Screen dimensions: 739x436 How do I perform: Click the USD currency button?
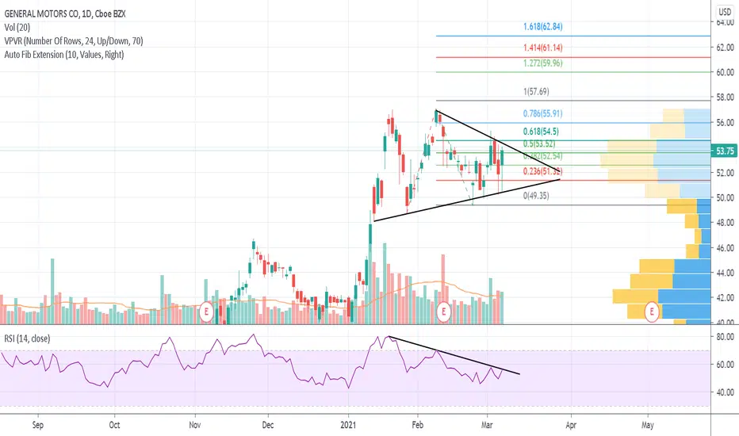(x=725, y=11)
